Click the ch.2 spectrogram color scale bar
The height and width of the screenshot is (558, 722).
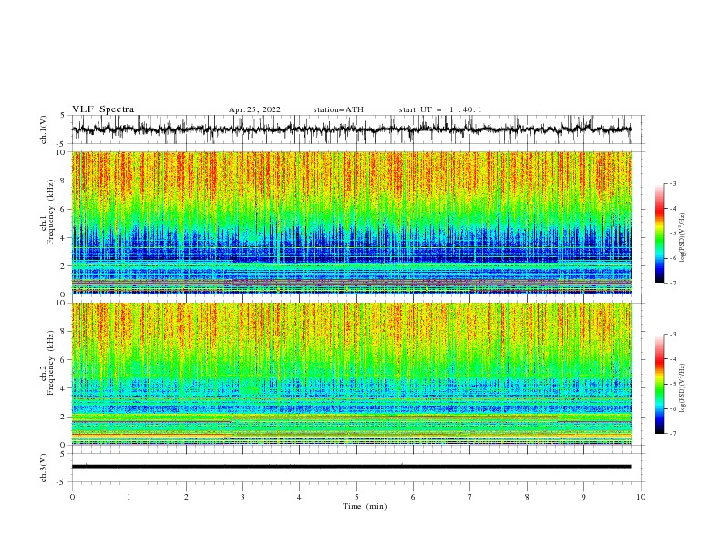[659, 384]
